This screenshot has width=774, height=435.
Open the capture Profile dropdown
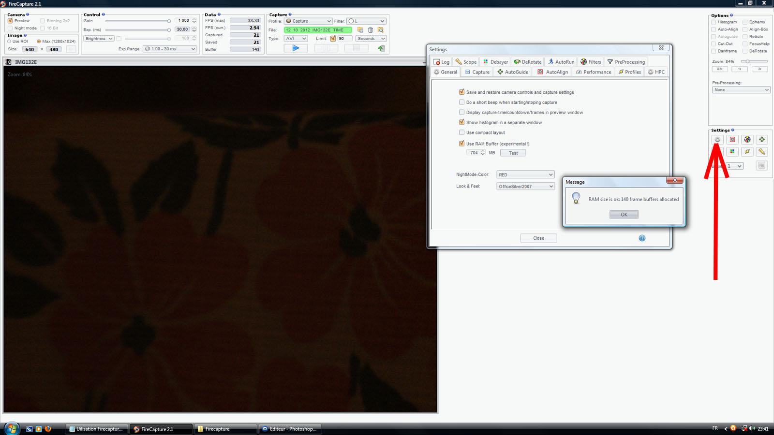(x=308, y=21)
